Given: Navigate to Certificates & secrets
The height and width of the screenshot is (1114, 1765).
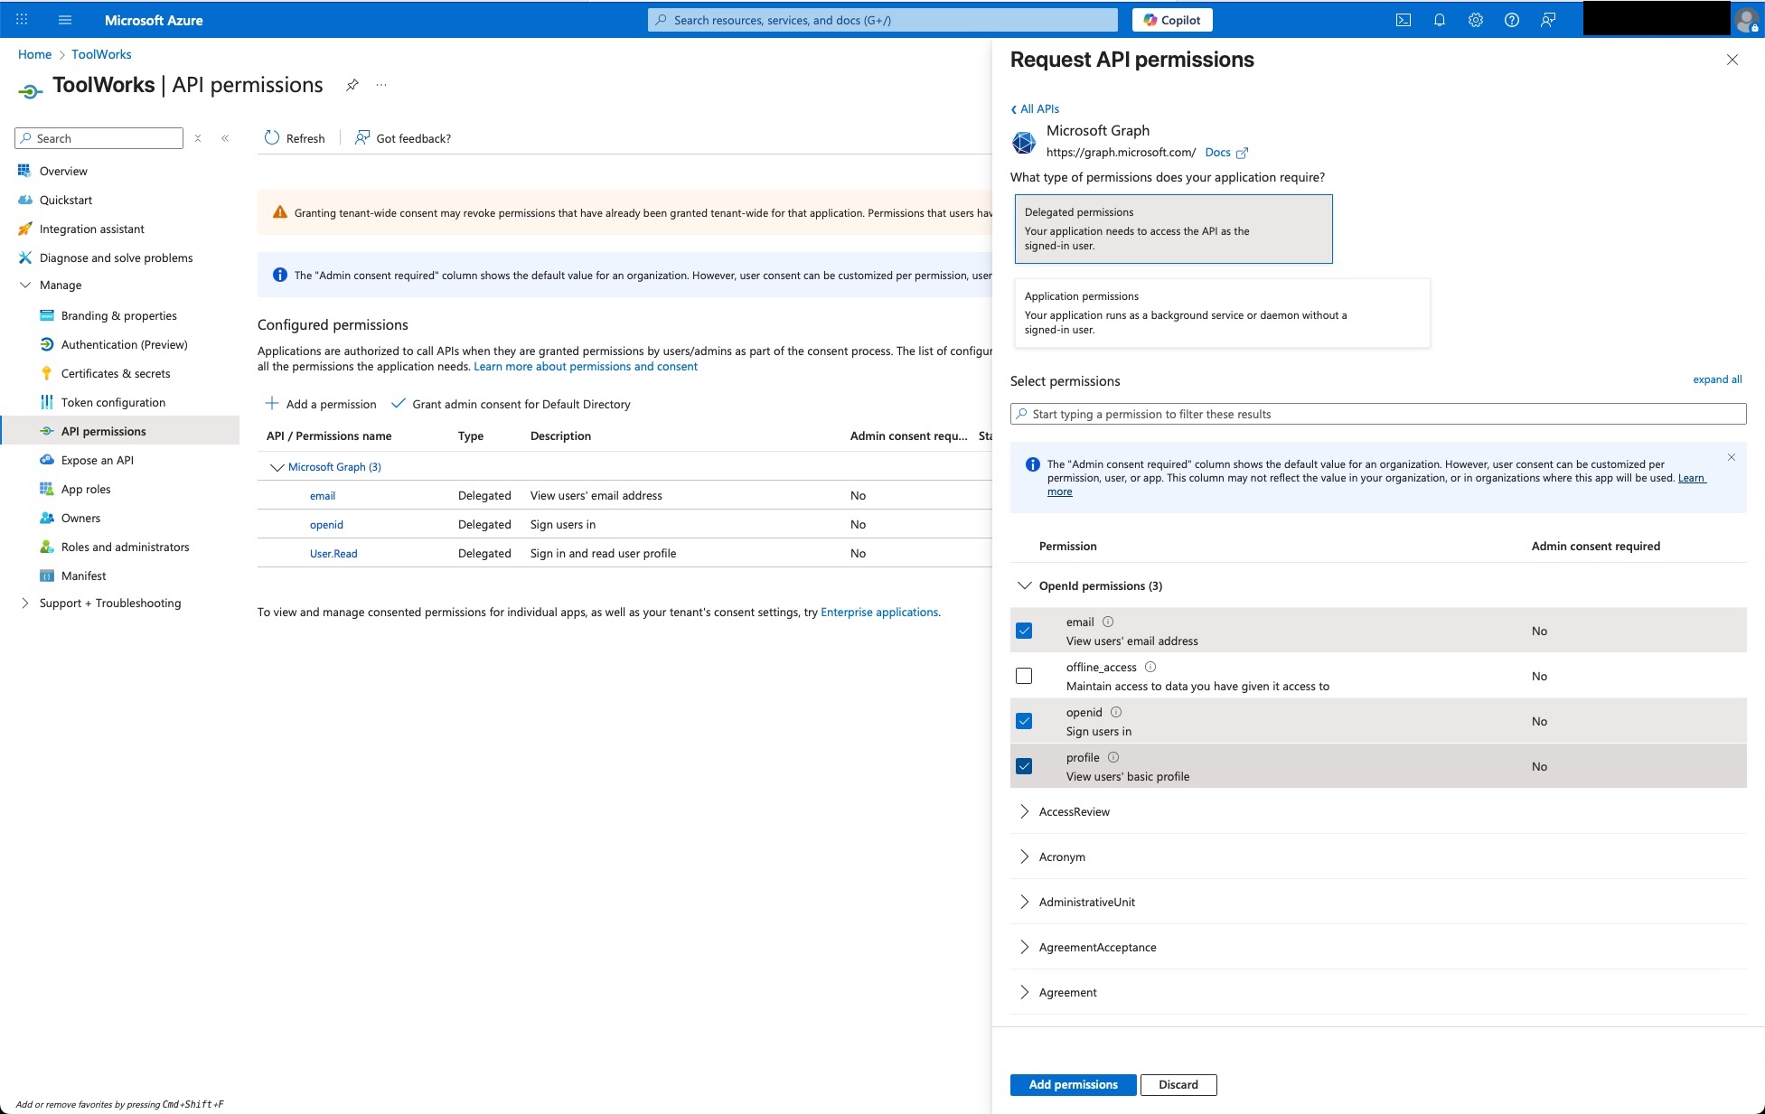Looking at the screenshot, I should [x=116, y=373].
